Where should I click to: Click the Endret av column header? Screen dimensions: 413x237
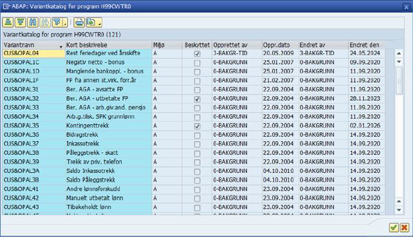click(323, 45)
